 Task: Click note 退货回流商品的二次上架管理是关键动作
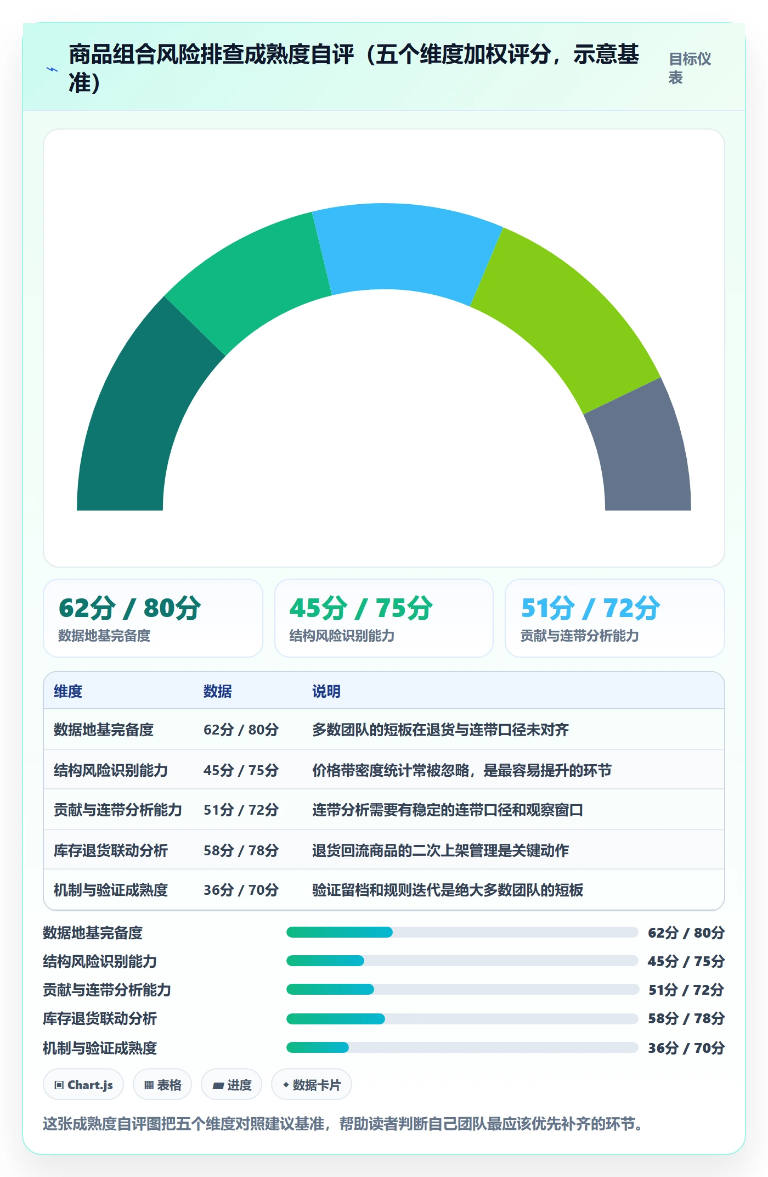[441, 850]
